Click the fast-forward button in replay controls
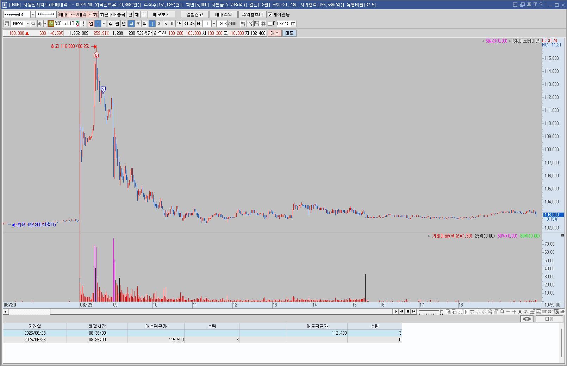The height and width of the screenshot is (366, 567). coord(413,311)
